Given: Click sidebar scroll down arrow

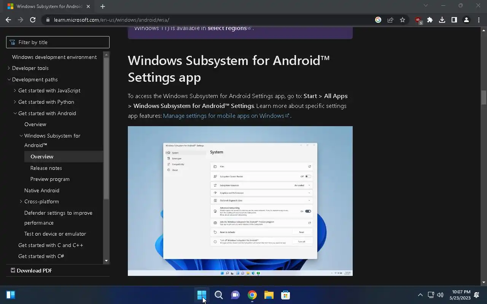Looking at the screenshot, I should (106, 261).
